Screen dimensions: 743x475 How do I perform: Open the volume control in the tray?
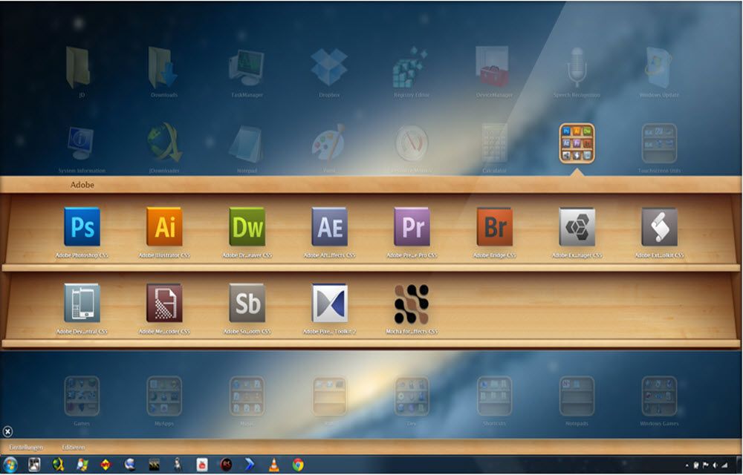[715, 465]
